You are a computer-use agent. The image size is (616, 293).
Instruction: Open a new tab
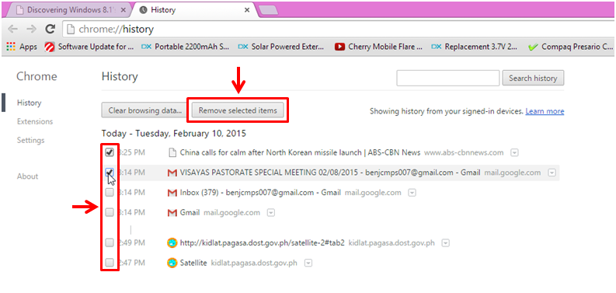(x=269, y=11)
